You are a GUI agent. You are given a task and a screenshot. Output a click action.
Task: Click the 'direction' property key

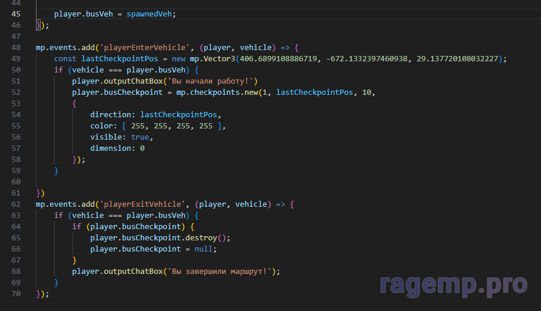[x=111, y=115]
